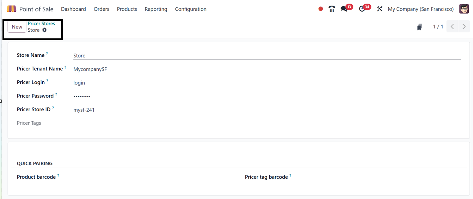Open the VoIP phone dialer icon
This screenshot has height=199, width=473.
click(x=332, y=9)
